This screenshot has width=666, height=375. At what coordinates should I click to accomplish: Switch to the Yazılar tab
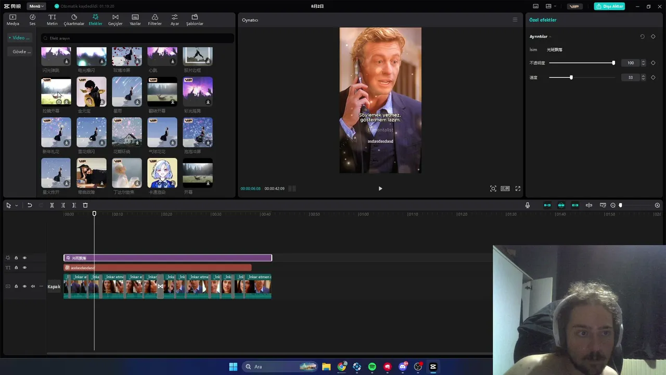pyautogui.click(x=135, y=20)
